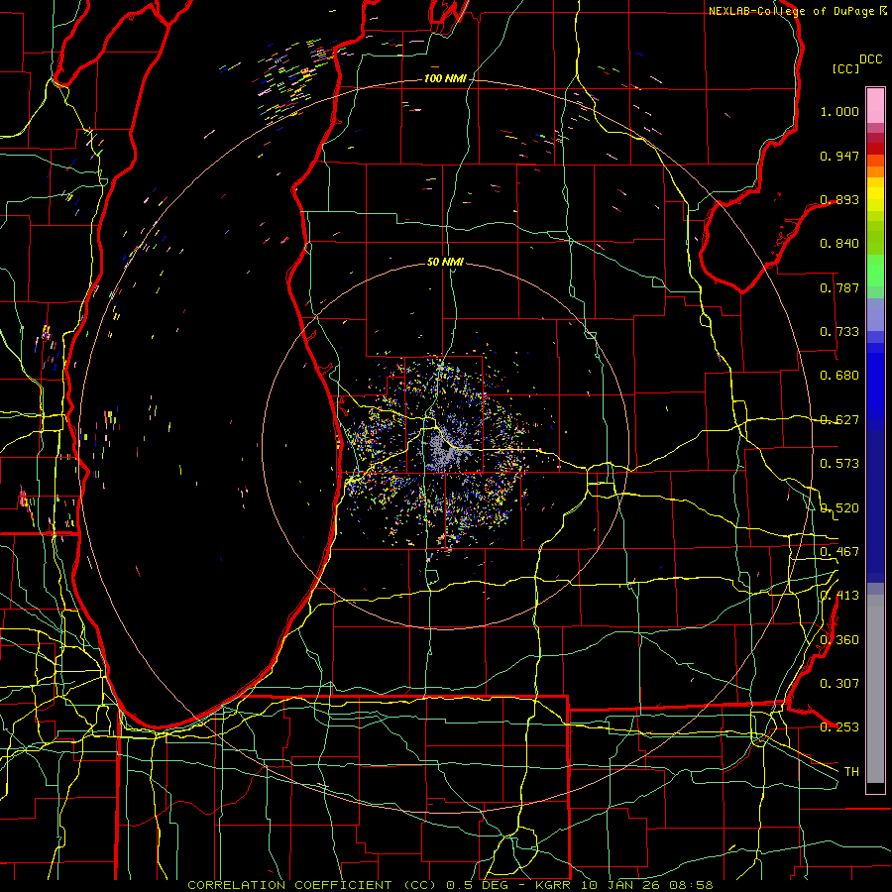Click the [CC] units label
The image size is (892, 892).
845,68
